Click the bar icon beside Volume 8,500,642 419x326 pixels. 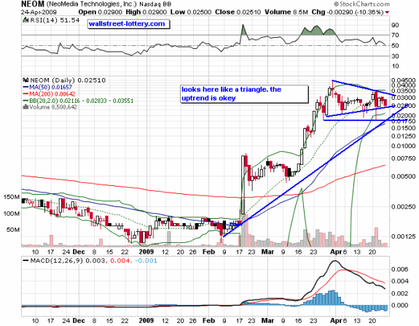pyautogui.click(x=26, y=107)
